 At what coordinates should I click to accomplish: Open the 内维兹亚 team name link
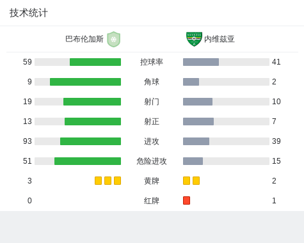tap(220, 39)
